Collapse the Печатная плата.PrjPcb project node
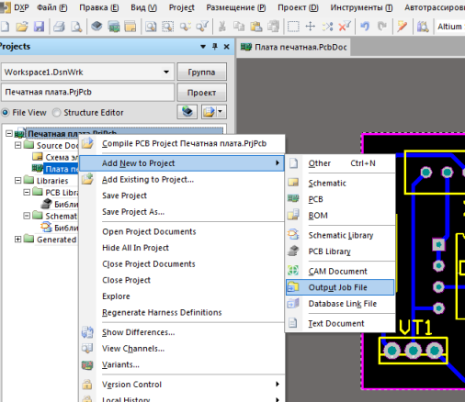The image size is (465, 402). coord(9,134)
